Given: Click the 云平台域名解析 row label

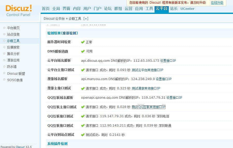Looking at the screenshot, I should (x=59, y=60).
